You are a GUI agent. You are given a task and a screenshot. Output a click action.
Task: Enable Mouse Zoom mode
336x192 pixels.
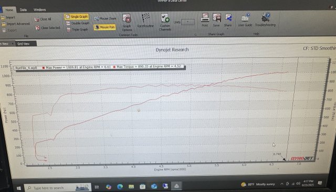tap(105, 19)
